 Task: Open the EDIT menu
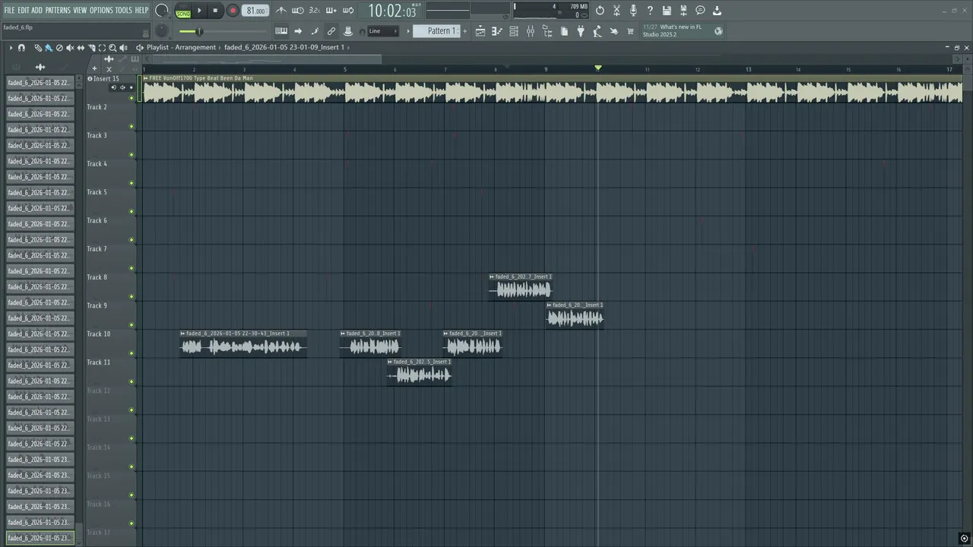24,11
